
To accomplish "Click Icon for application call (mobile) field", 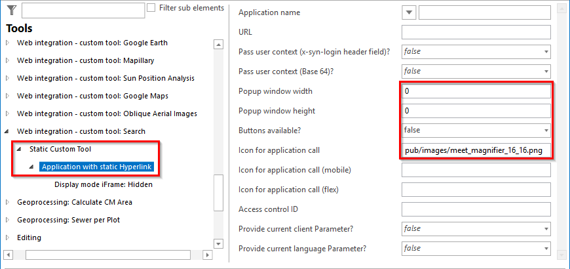I will [x=476, y=170].
